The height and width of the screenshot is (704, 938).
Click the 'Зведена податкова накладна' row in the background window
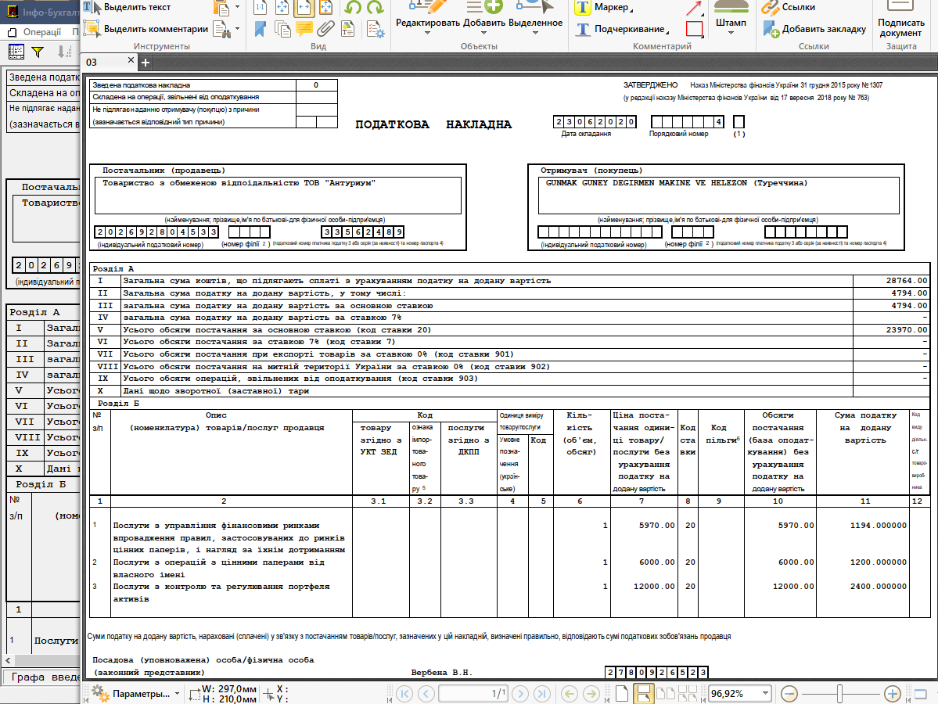(43, 77)
